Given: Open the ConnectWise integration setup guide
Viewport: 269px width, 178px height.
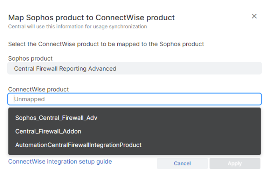Looking at the screenshot, I should point(60,162).
